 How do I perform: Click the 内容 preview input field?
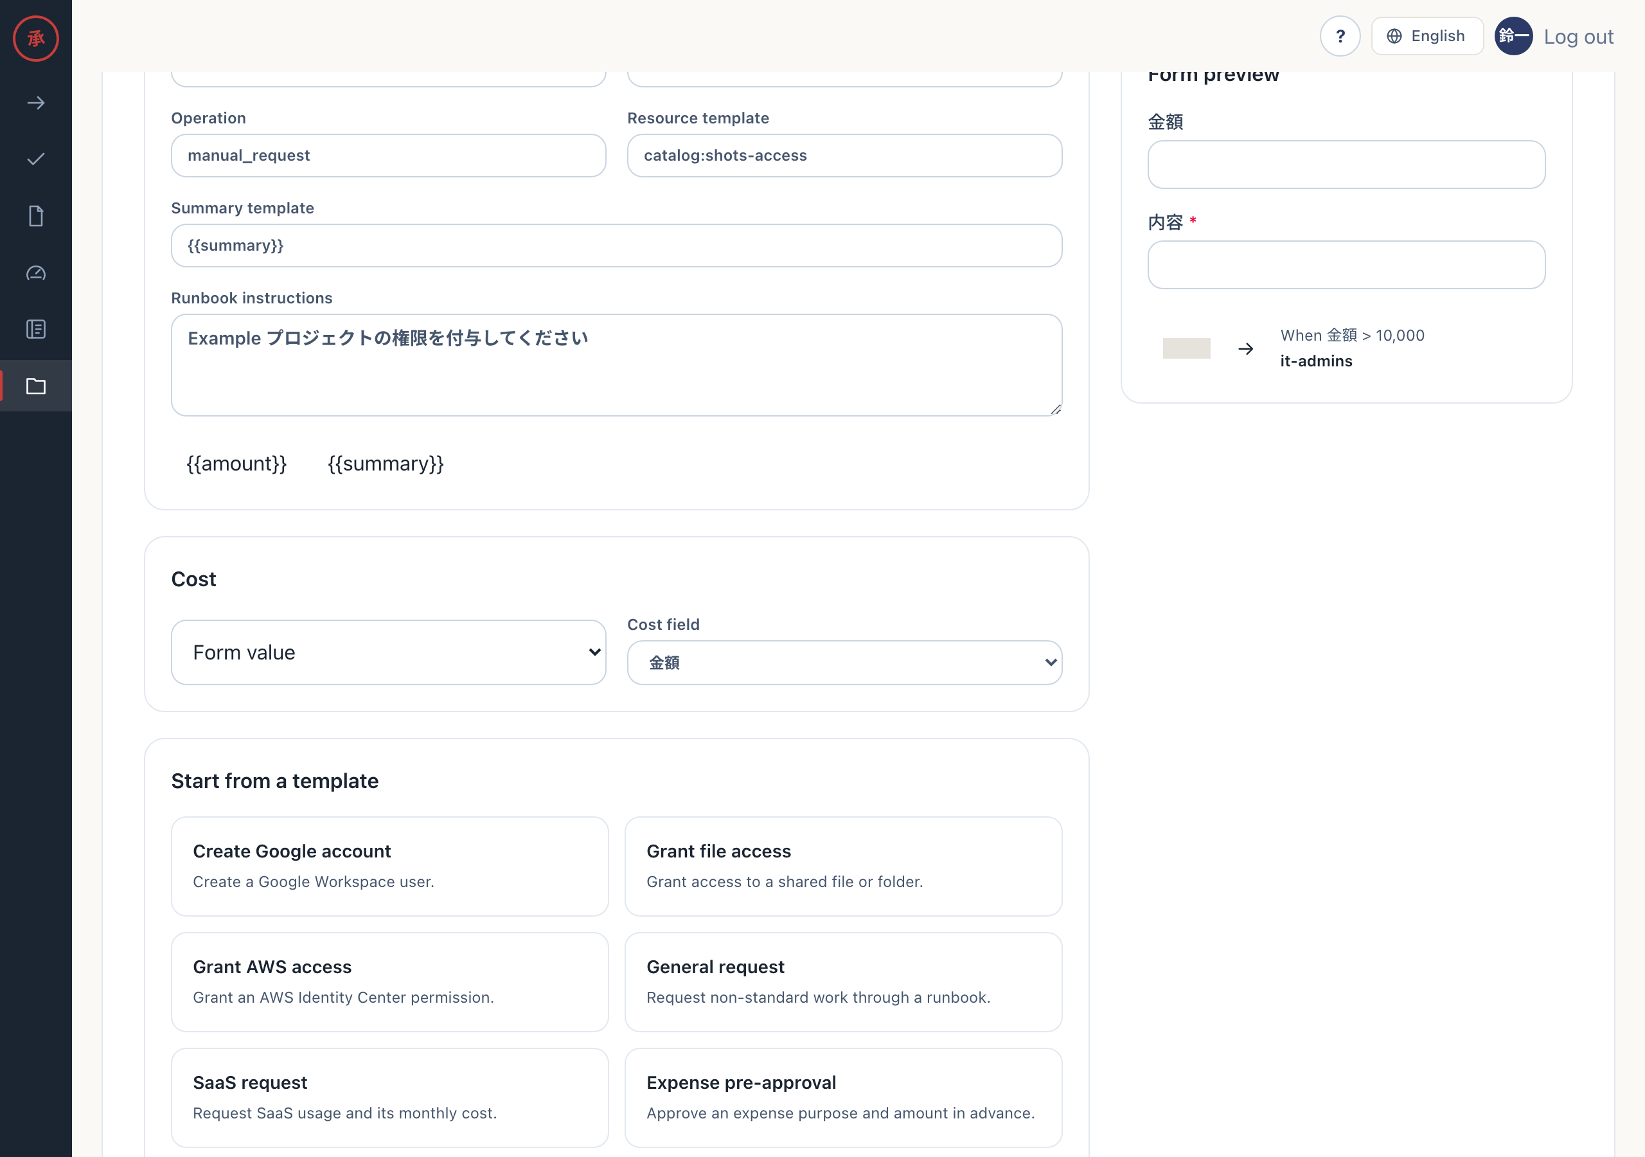tap(1346, 265)
